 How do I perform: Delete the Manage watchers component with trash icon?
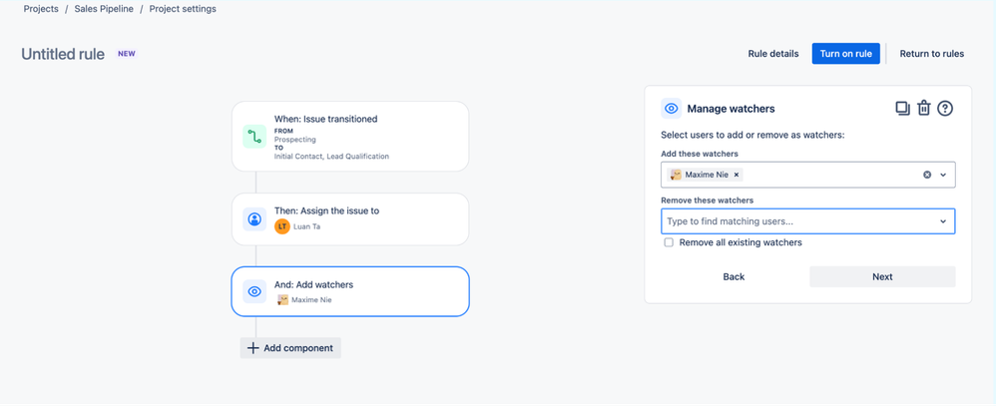[923, 109]
